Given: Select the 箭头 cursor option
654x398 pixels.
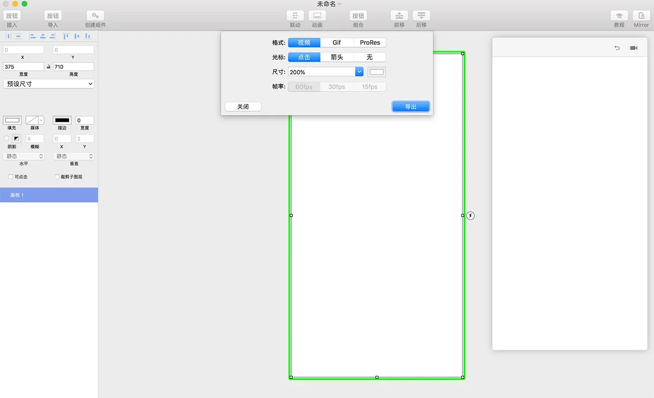Looking at the screenshot, I should tap(337, 57).
